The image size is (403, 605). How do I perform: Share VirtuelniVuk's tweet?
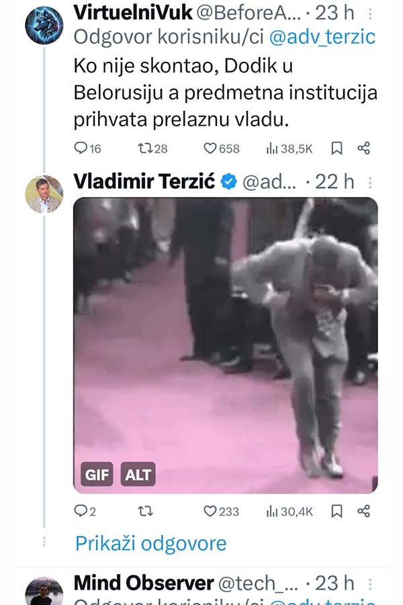click(x=363, y=148)
